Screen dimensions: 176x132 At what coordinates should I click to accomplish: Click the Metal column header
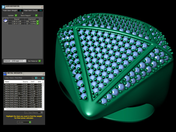coord(13,82)
